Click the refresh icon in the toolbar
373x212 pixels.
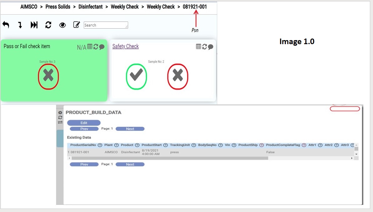coord(48,25)
